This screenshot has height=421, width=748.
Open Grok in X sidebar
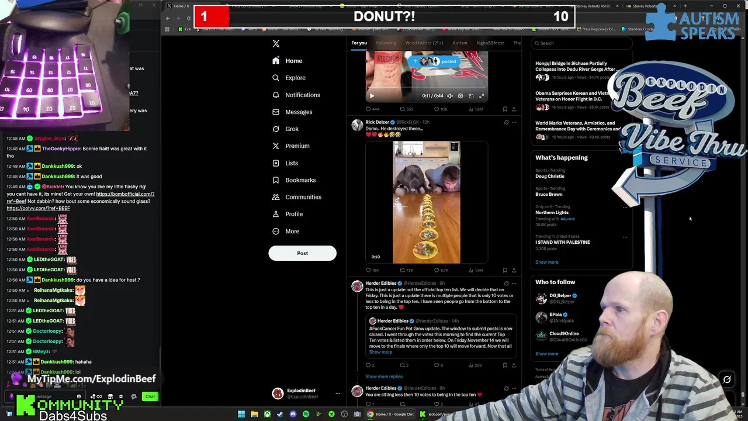click(x=285, y=129)
